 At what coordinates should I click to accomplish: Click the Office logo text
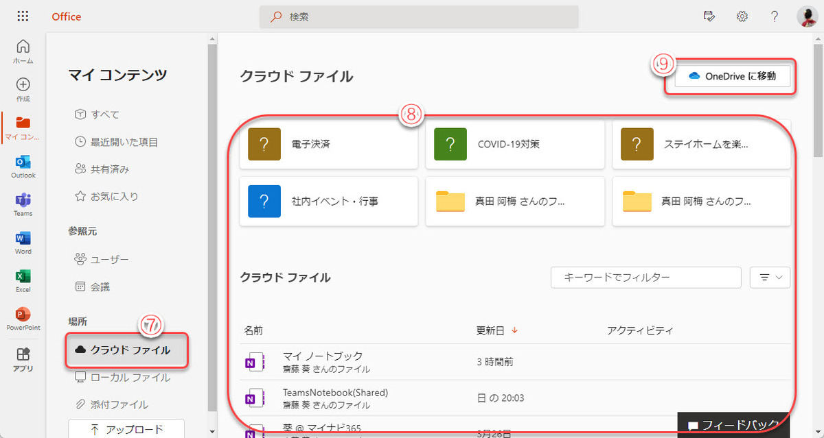click(67, 16)
